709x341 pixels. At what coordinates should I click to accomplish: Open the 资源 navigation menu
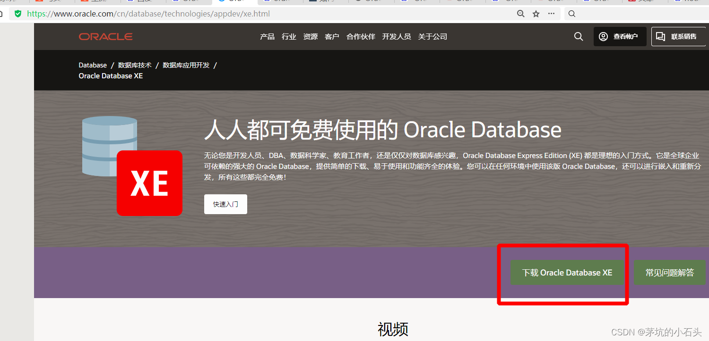click(x=311, y=37)
